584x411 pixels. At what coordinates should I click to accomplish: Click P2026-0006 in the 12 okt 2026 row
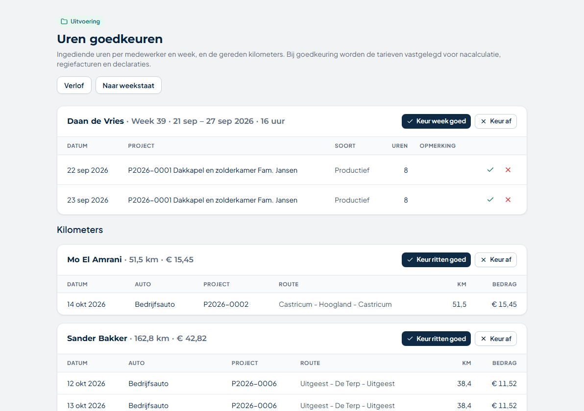(x=254, y=384)
